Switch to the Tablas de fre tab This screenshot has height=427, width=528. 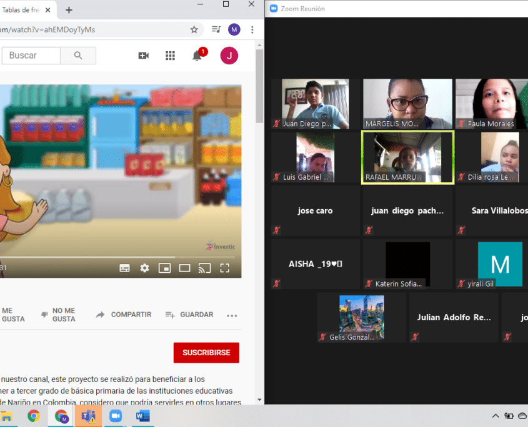21,10
